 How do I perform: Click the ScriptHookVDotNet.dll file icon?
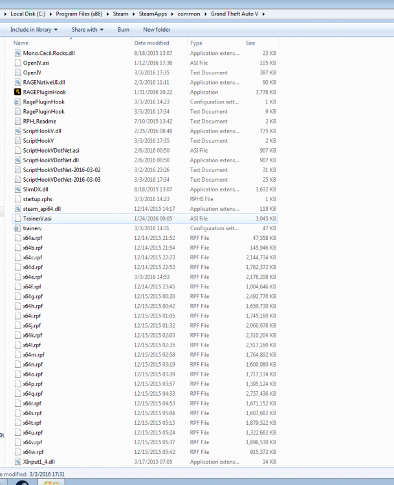[x=17, y=160]
